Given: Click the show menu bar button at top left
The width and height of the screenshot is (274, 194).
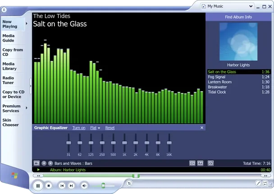Looking at the screenshot, I should [x=4, y=9].
